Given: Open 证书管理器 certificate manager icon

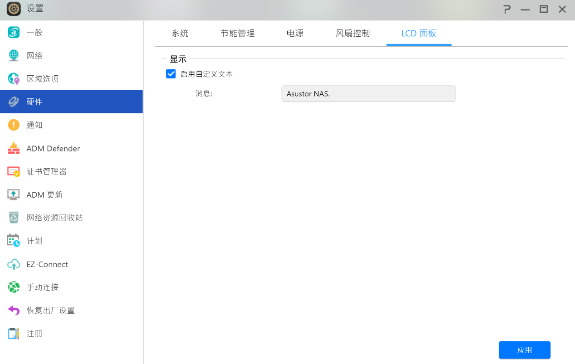Looking at the screenshot, I should (x=14, y=171).
